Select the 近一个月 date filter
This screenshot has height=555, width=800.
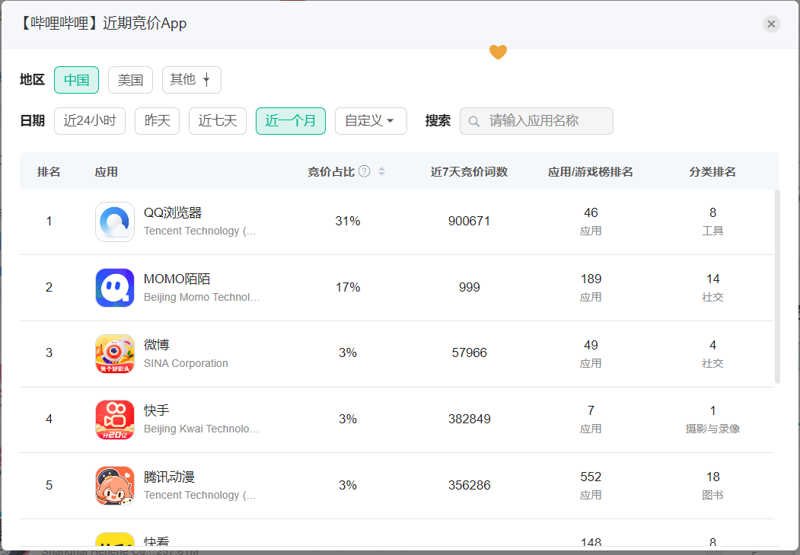290,121
